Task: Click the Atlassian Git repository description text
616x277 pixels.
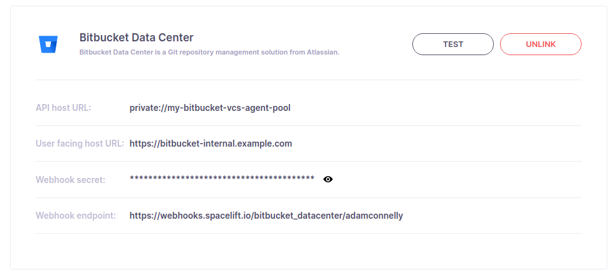Action: point(209,53)
